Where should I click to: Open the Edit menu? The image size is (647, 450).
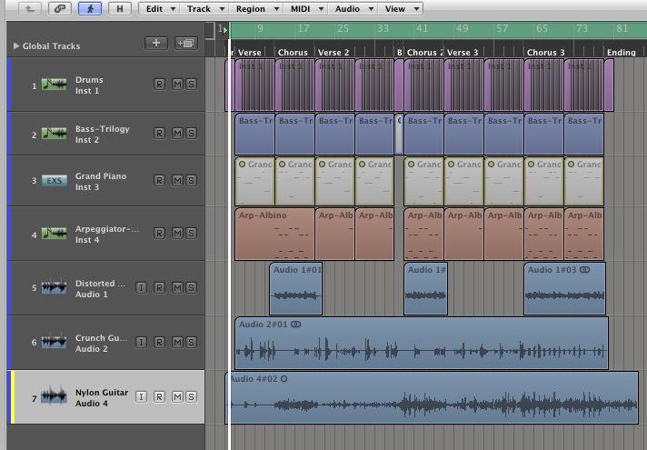tap(159, 9)
